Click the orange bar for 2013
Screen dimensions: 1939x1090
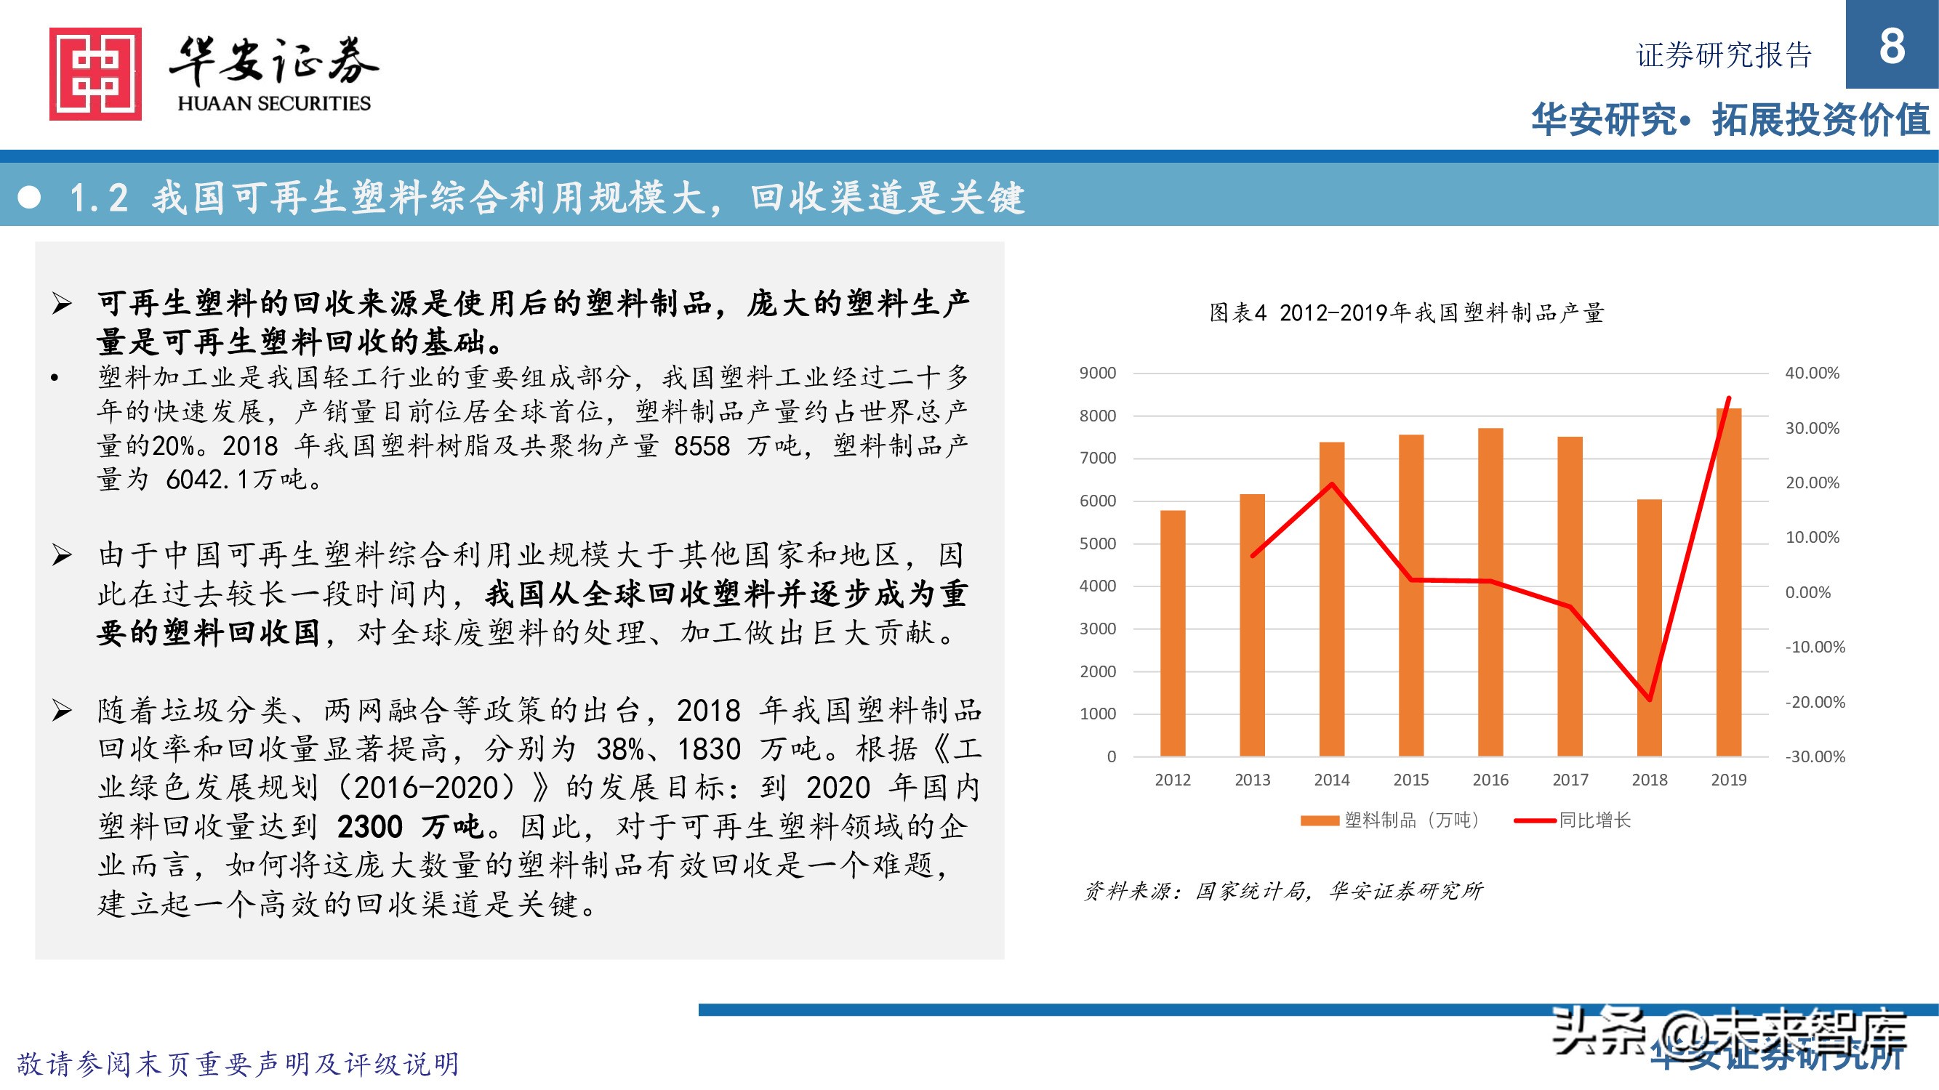pyautogui.click(x=1253, y=625)
